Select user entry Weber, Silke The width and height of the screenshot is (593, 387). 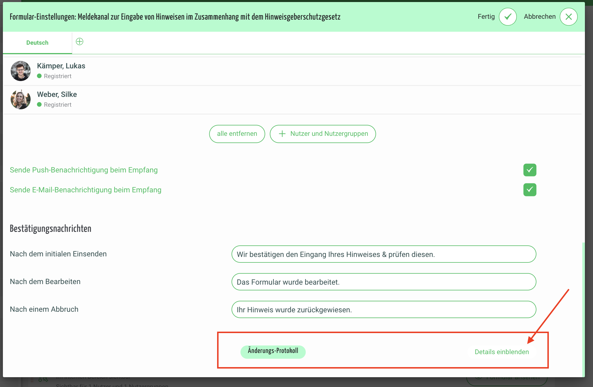[57, 95]
